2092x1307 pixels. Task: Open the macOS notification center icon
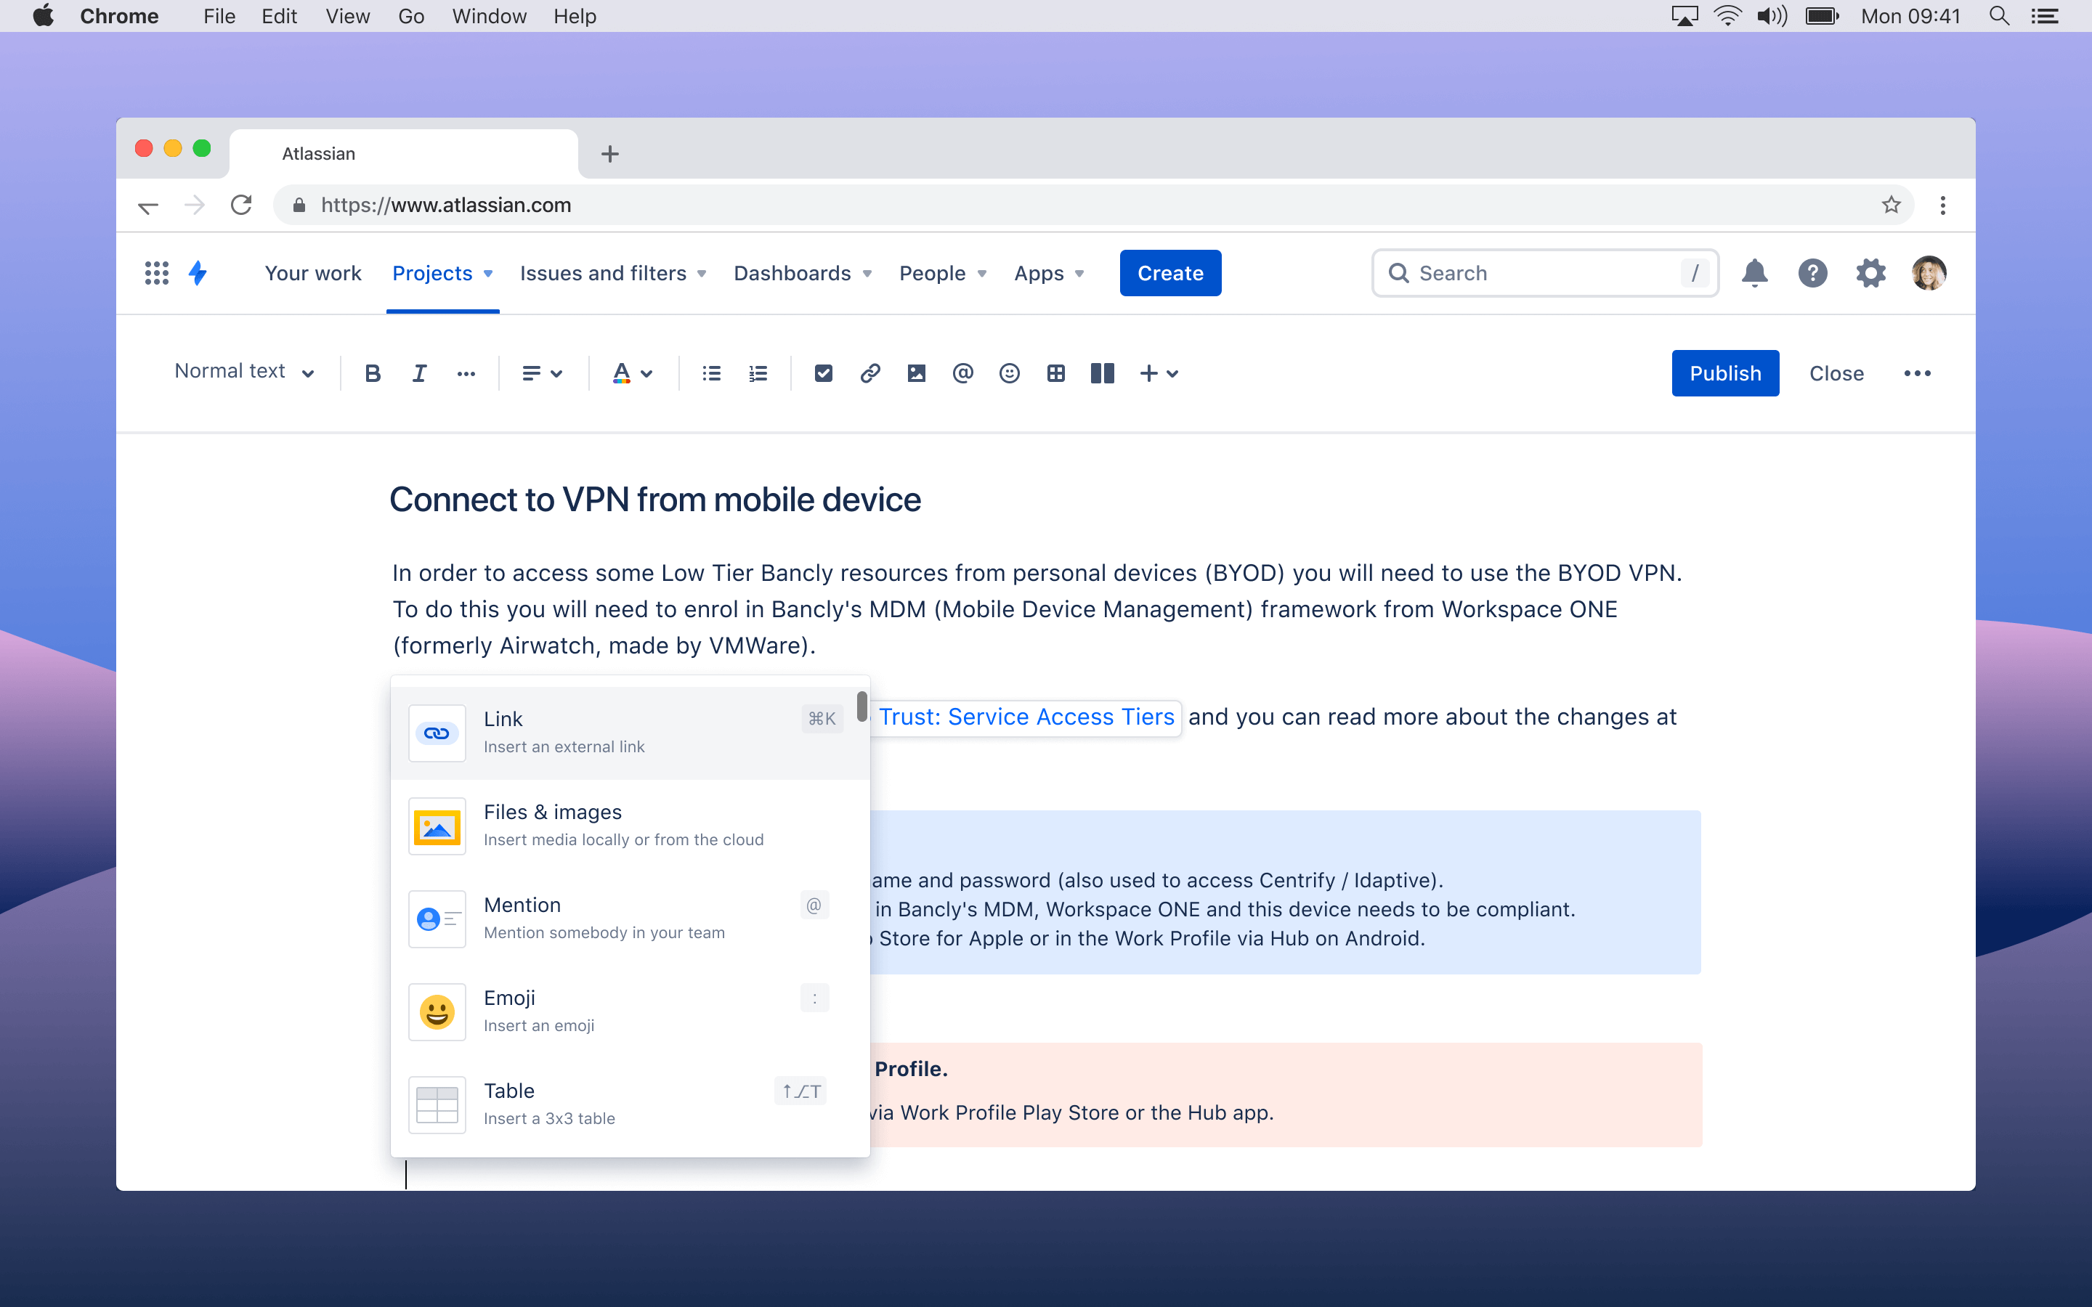click(2046, 15)
